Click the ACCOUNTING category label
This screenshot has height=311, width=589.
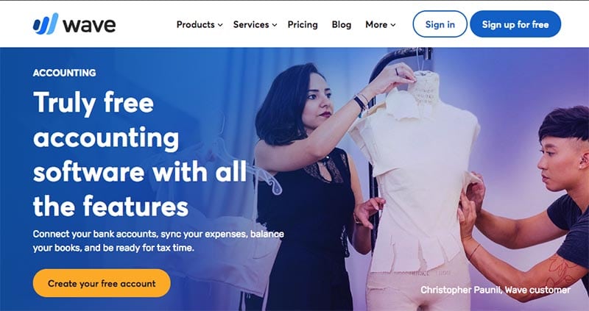[64, 73]
